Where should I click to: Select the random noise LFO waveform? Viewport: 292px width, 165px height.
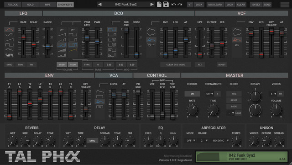pyautogui.click(x=9, y=55)
